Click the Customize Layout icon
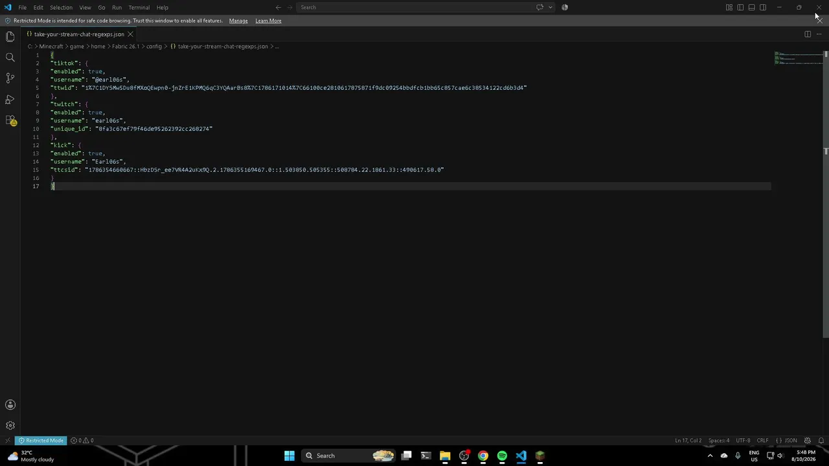The image size is (829, 466). point(729,7)
